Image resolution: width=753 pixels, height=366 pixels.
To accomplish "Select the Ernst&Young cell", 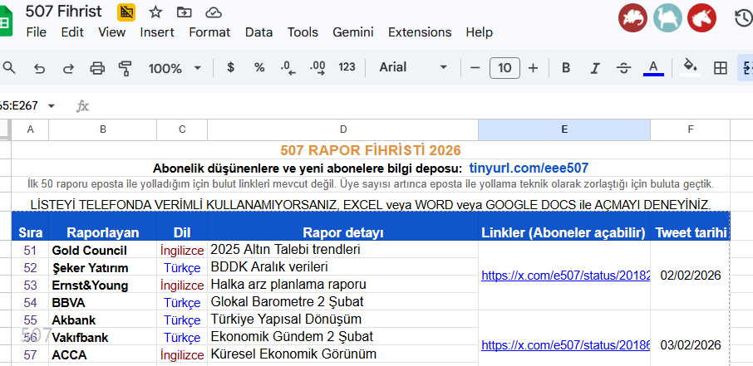I will click(x=103, y=285).
